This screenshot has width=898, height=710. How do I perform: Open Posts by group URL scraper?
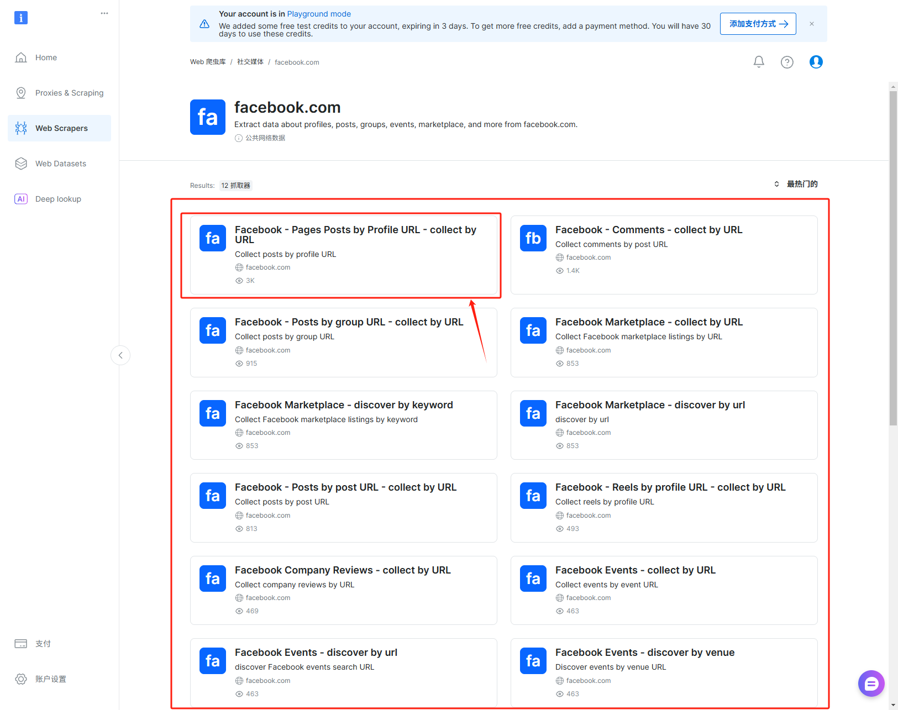[344, 343]
